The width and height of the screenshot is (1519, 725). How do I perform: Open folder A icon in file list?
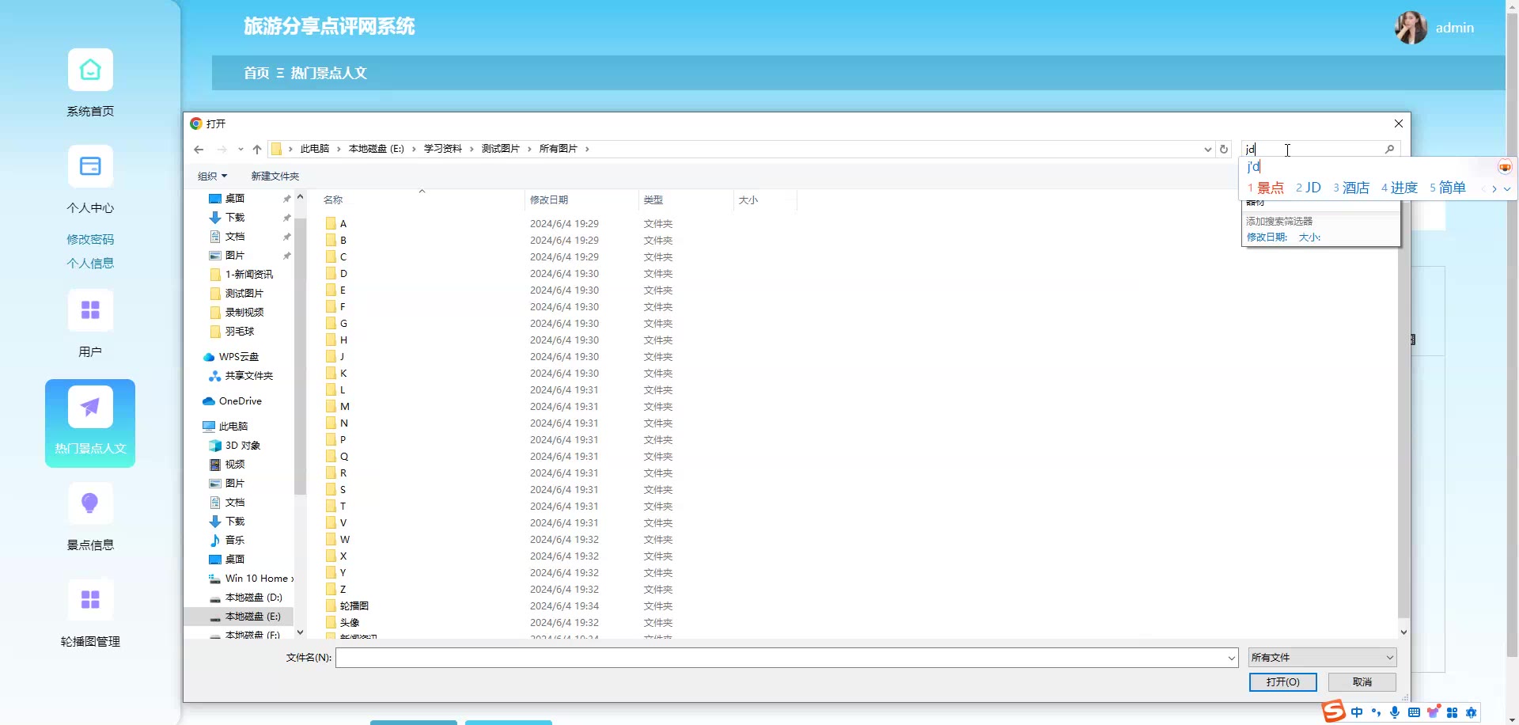pyautogui.click(x=331, y=224)
